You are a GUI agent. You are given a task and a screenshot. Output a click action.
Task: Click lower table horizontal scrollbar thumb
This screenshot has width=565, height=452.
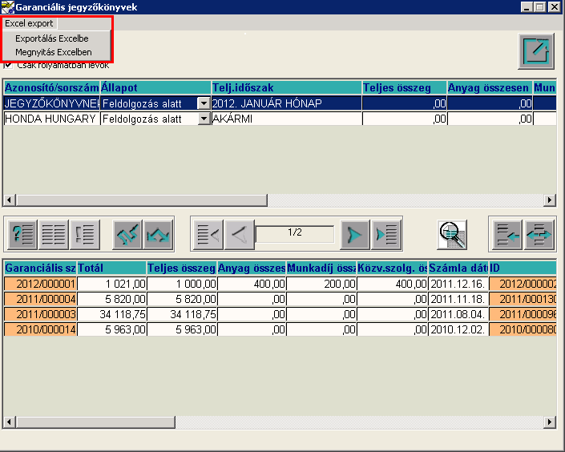95,422
